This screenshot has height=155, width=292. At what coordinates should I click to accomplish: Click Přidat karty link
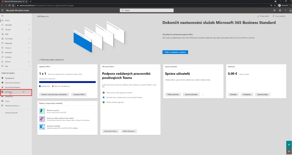click(51, 60)
